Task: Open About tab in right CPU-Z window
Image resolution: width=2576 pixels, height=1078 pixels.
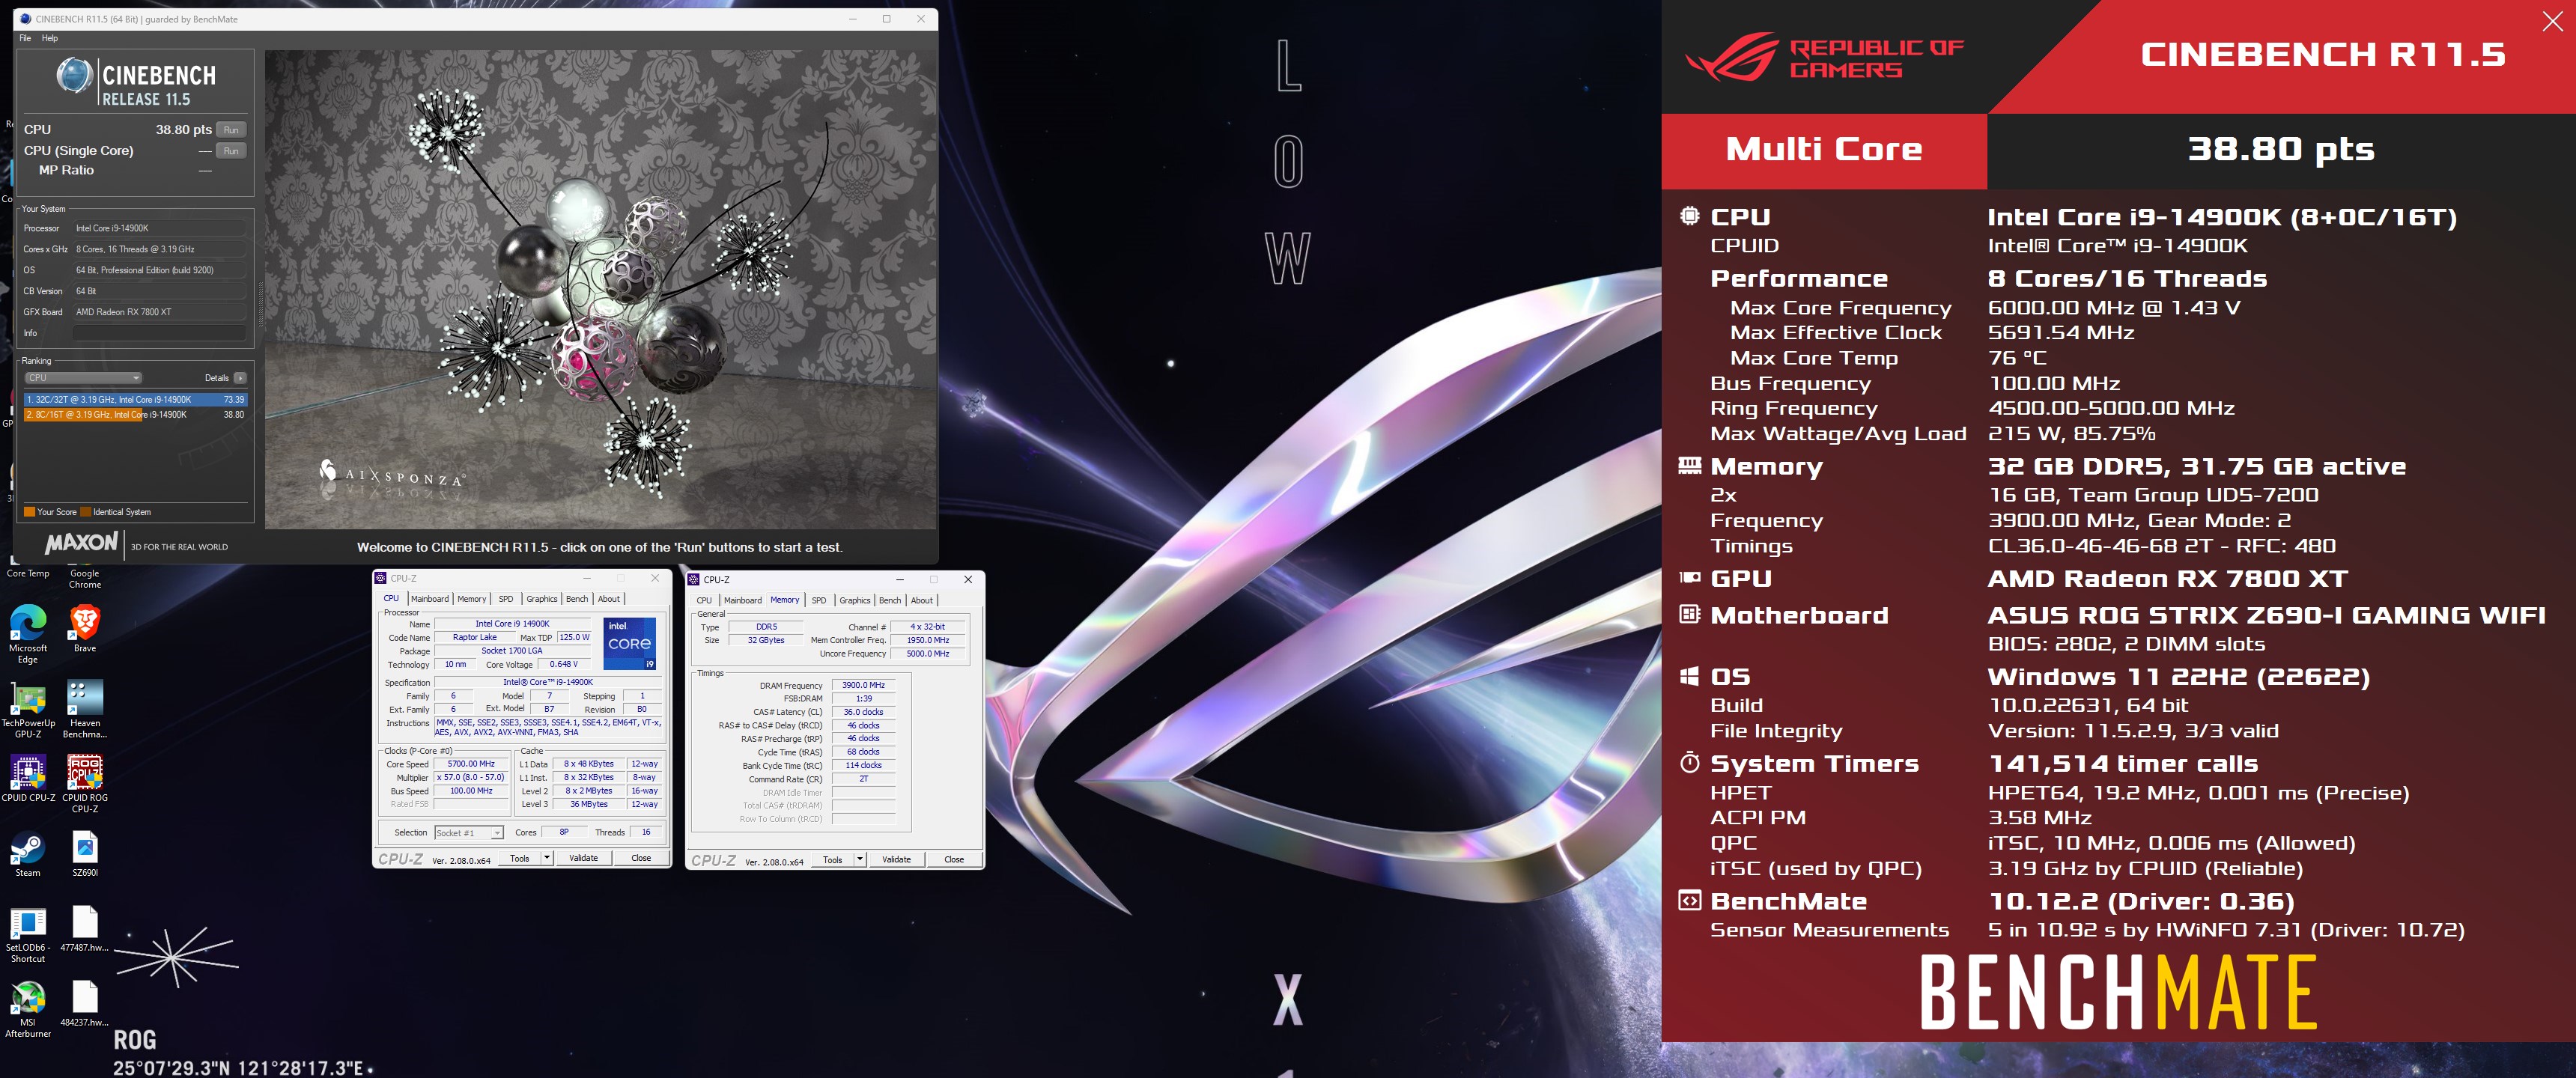Action: [922, 601]
